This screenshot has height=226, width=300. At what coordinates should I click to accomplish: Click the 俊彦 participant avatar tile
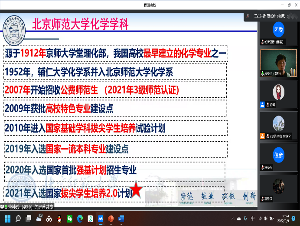coord(278,155)
